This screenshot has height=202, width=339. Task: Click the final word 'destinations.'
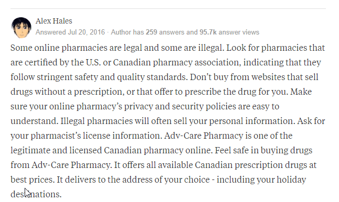(x=36, y=194)
